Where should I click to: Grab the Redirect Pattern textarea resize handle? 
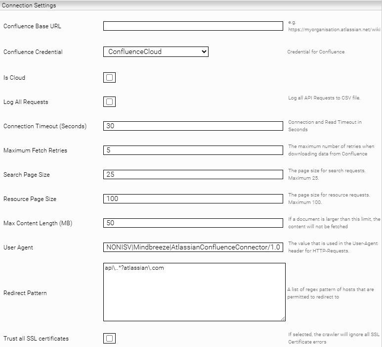(x=283, y=318)
